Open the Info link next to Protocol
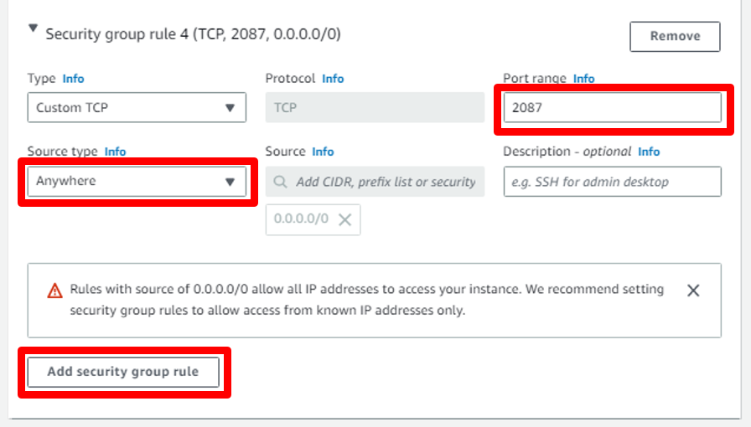This screenshot has width=751, height=427. [x=333, y=79]
